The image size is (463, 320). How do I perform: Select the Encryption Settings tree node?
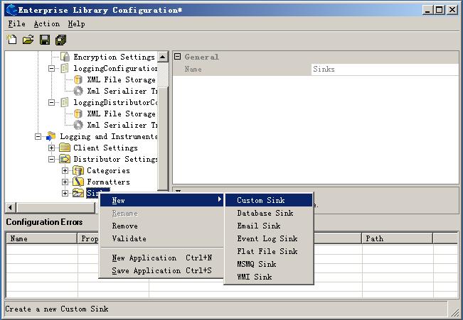(x=113, y=57)
